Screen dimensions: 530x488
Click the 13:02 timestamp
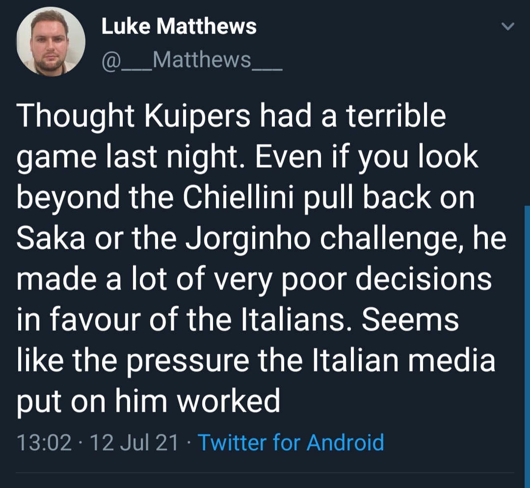pos(44,443)
